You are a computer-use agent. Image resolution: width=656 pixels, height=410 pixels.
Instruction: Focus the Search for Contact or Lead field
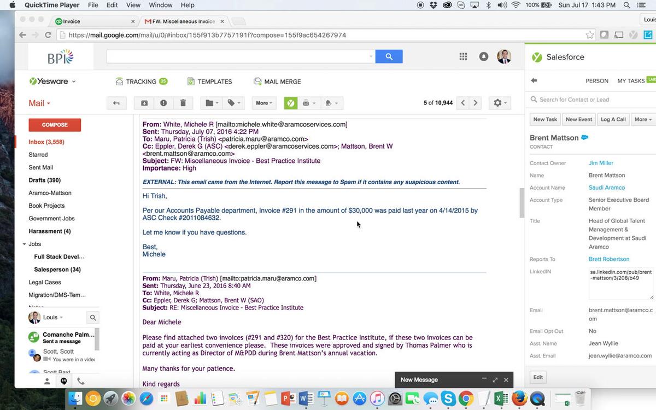593,99
